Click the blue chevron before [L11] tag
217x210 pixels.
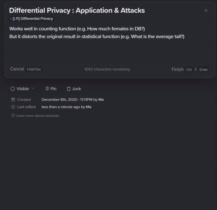point(11,18)
